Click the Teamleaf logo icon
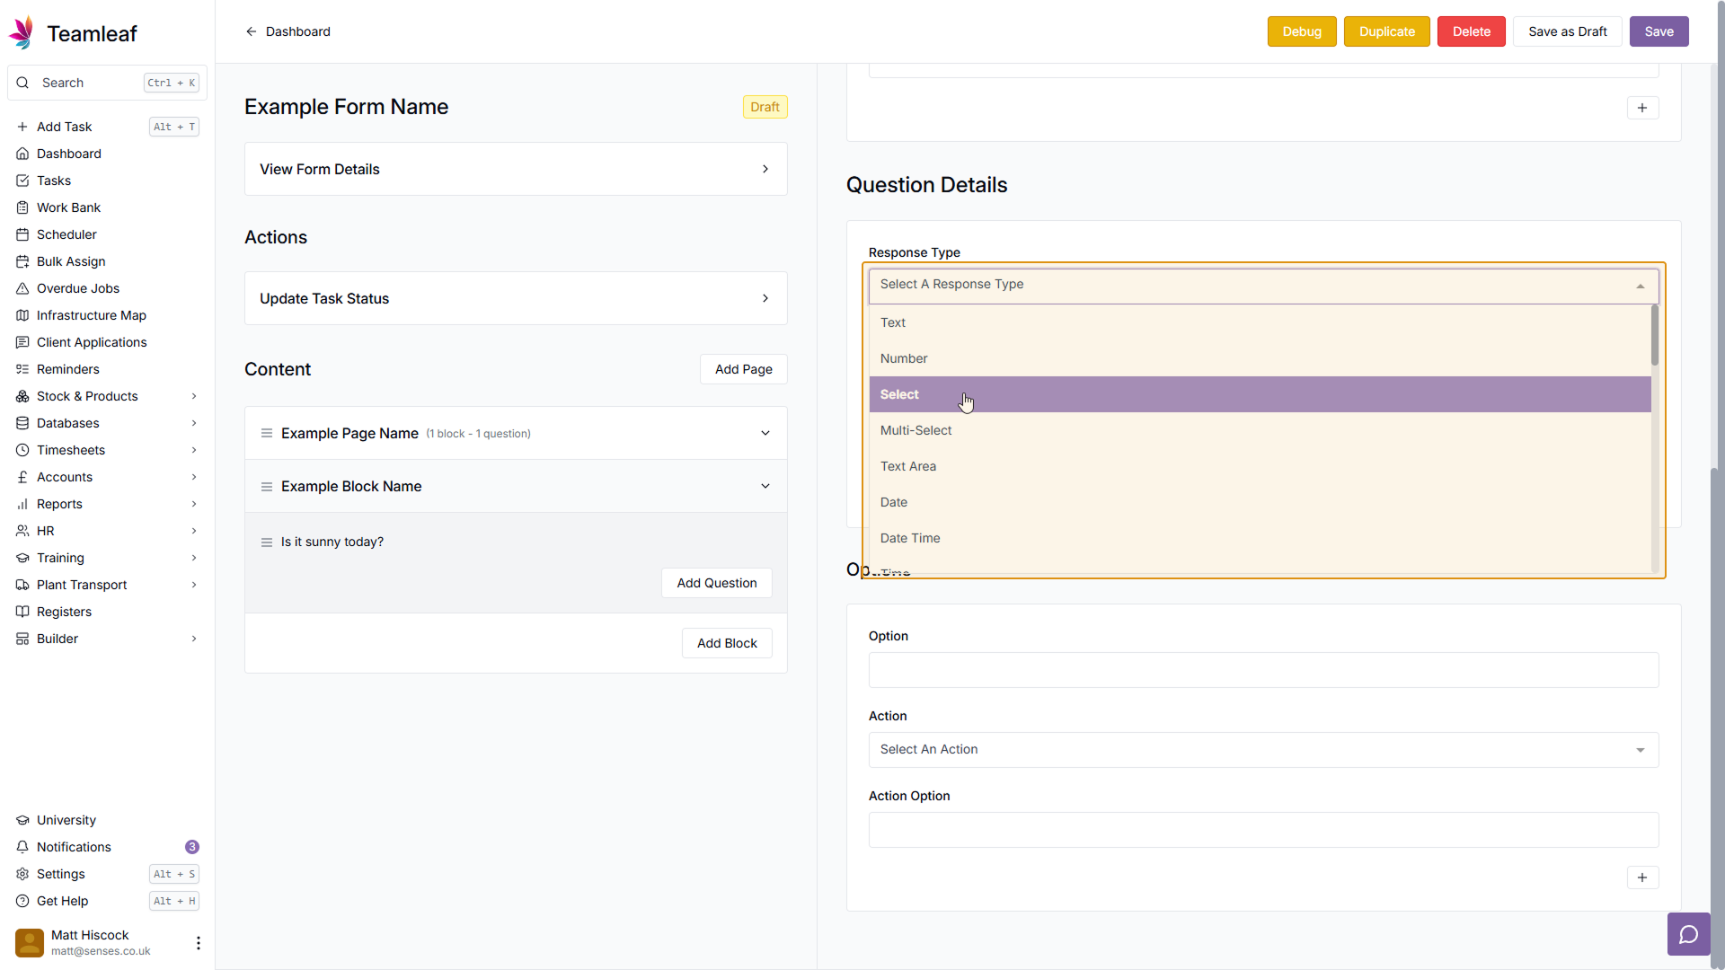This screenshot has width=1725, height=970. (22, 33)
